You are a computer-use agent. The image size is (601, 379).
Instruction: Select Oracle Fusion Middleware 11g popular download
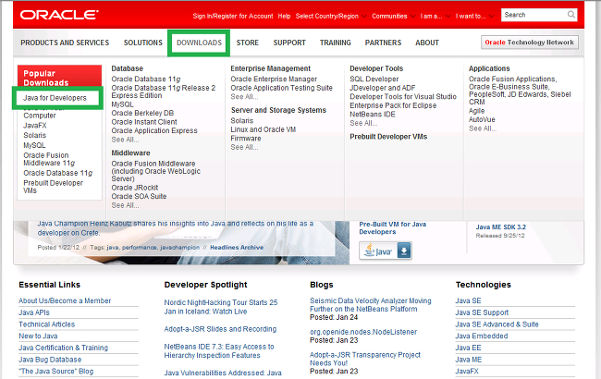tap(49, 159)
